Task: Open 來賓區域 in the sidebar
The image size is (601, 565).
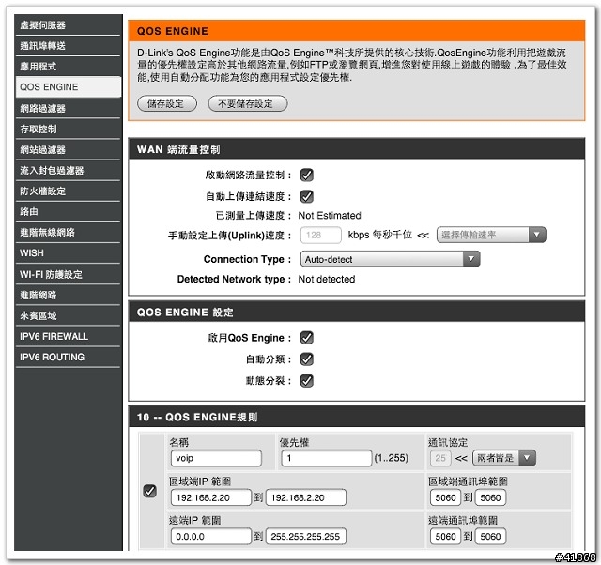Action: click(x=68, y=315)
